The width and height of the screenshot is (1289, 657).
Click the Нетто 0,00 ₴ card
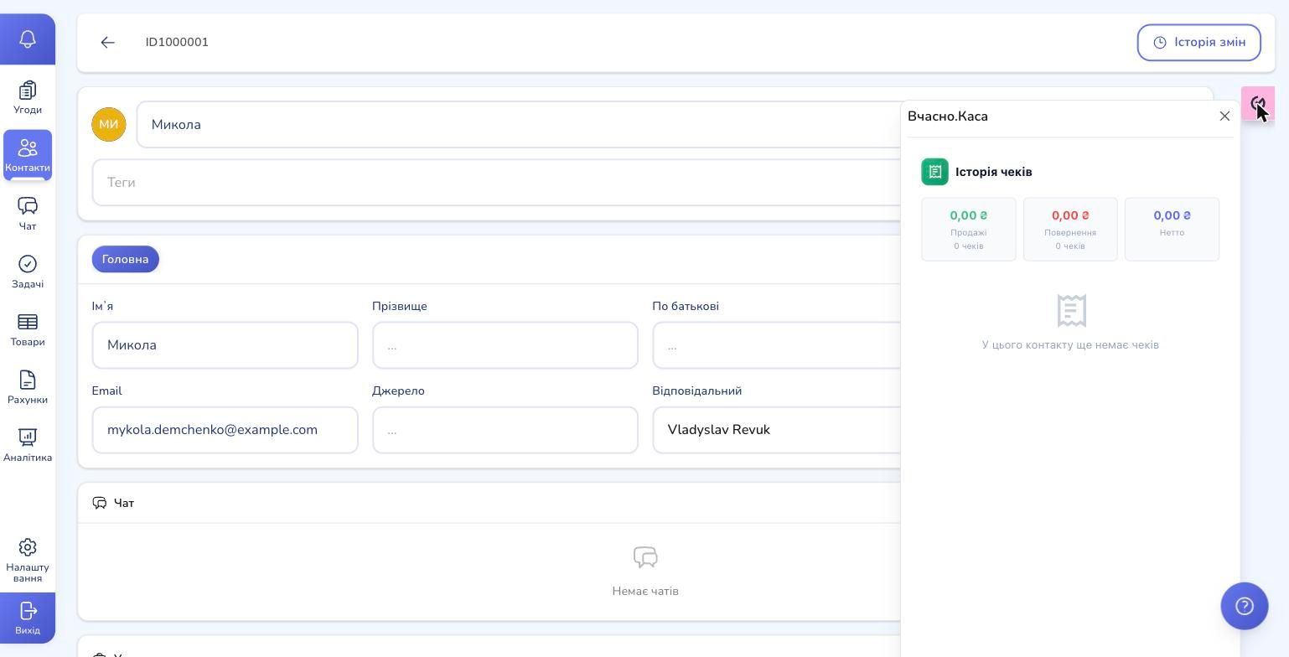click(x=1172, y=229)
